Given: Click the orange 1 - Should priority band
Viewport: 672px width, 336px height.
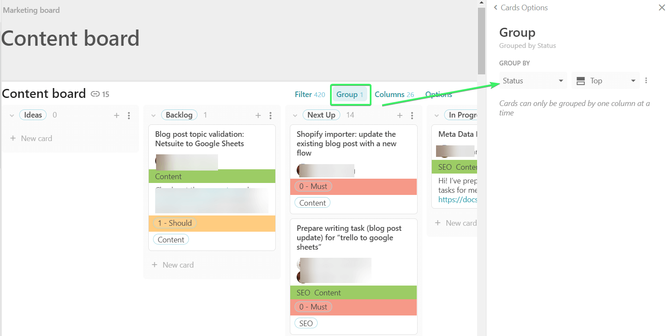Looking at the screenshot, I should pos(212,223).
